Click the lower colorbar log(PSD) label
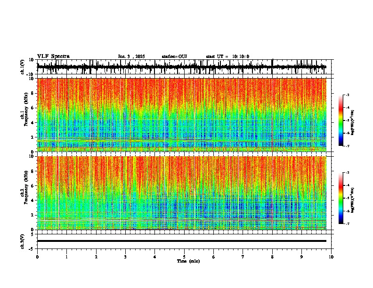This screenshot has width=373, height=288. tap(352, 200)
